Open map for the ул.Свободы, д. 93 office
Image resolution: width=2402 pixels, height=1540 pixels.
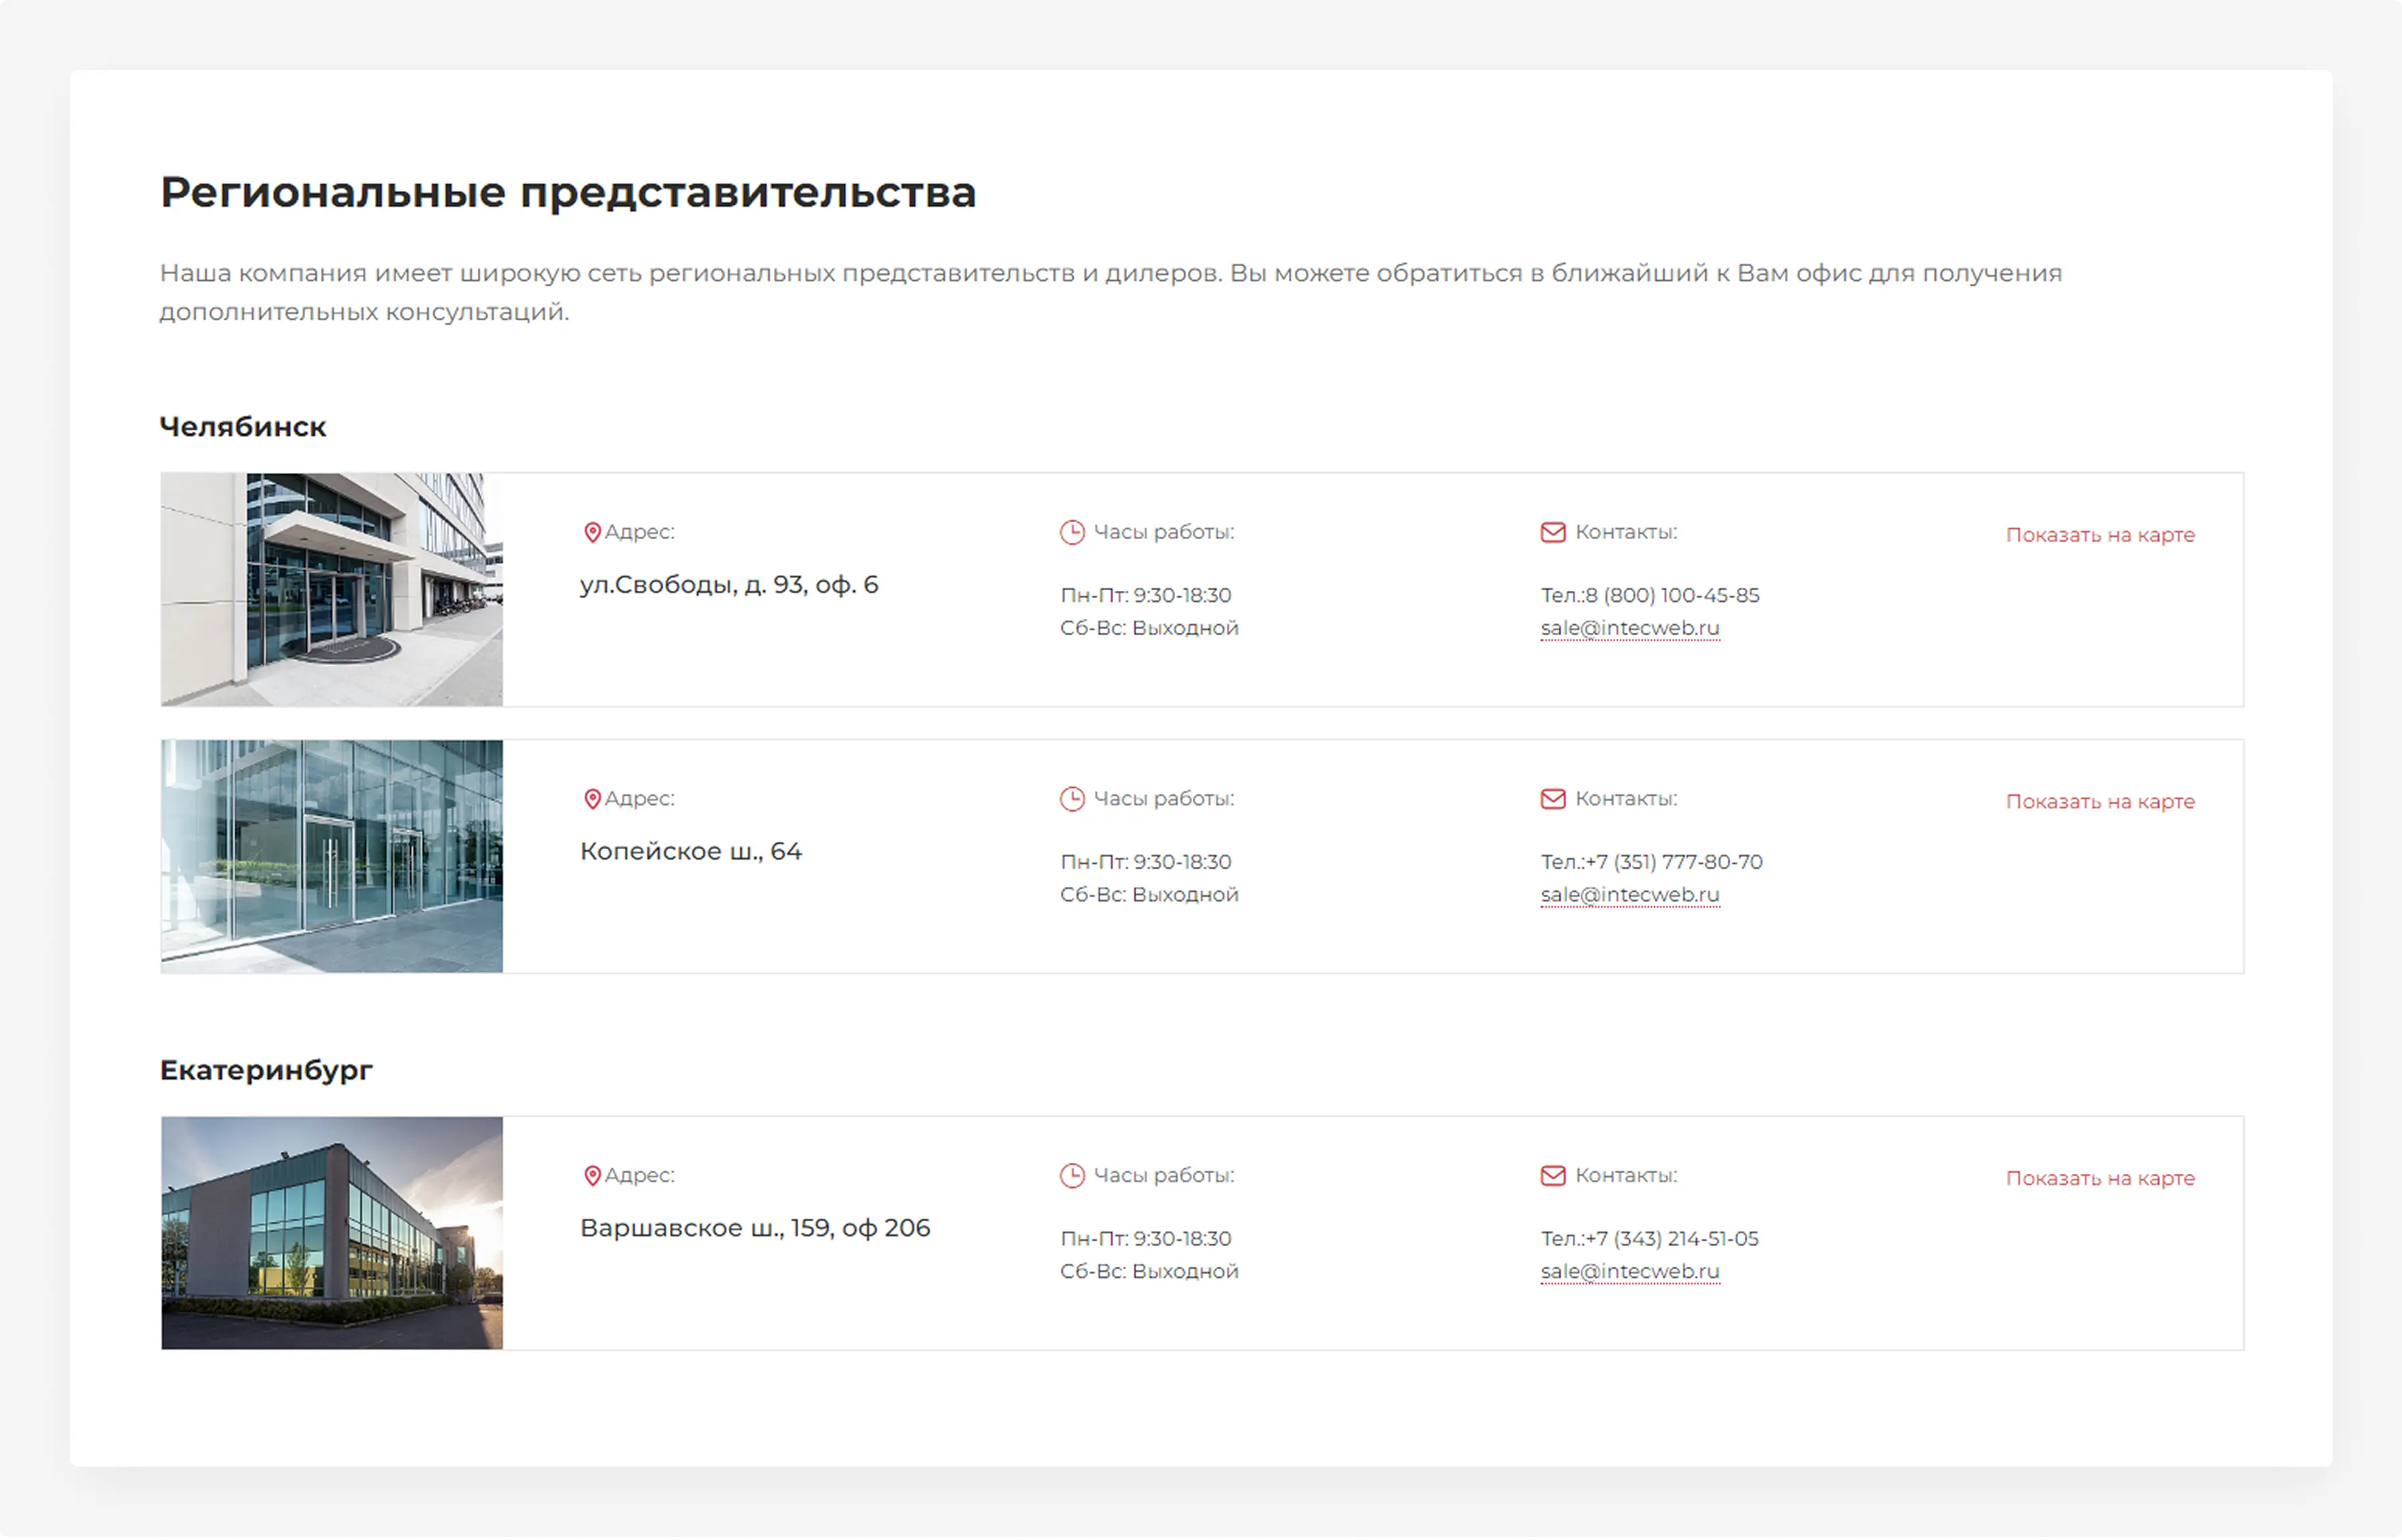[x=2100, y=535]
